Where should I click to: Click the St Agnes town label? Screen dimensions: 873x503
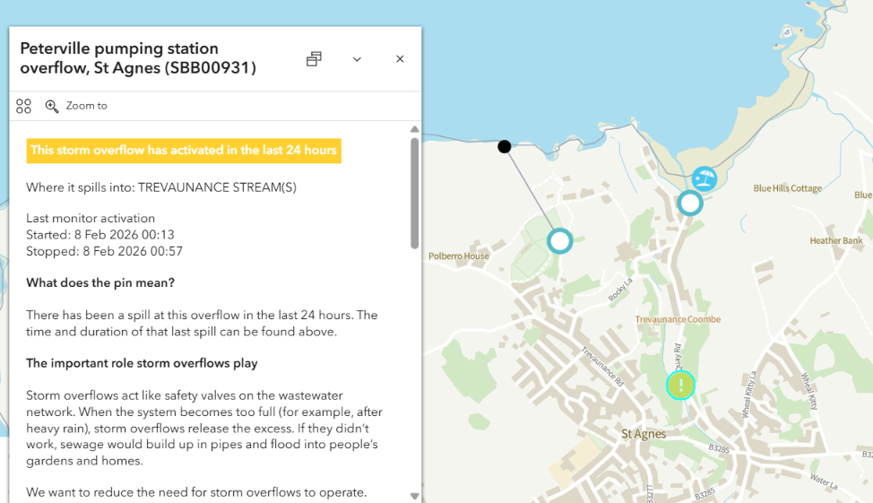[x=644, y=434]
